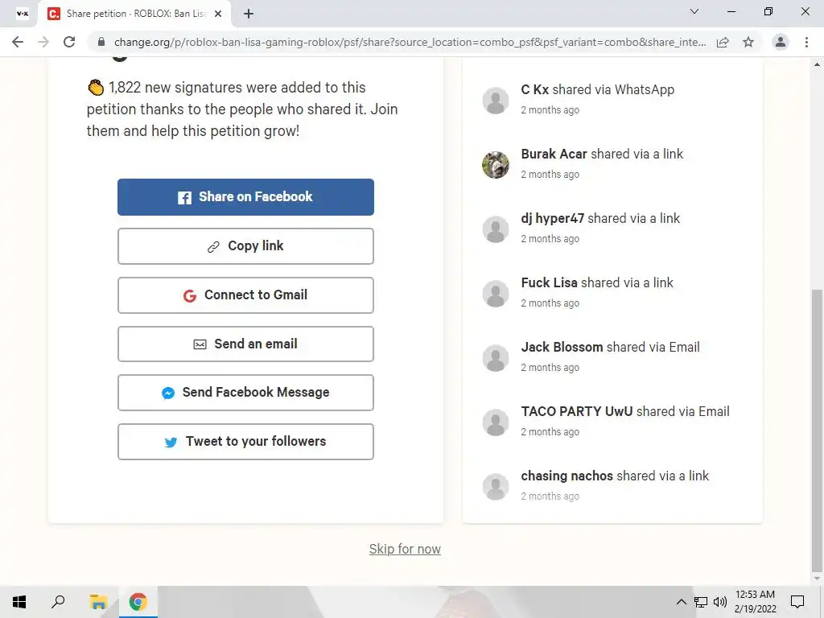
Task: Click the network status tray icon
Action: click(701, 602)
